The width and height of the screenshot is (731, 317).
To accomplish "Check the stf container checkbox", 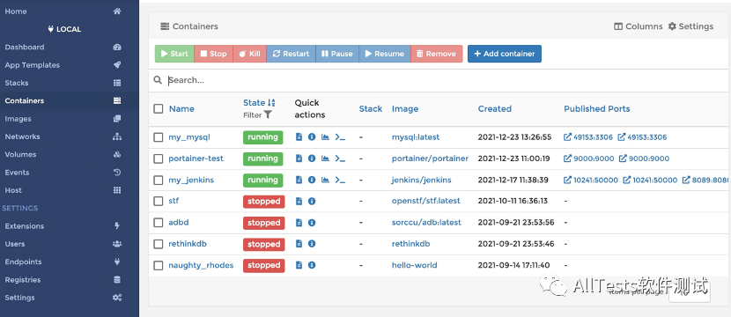I will (x=159, y=202).
